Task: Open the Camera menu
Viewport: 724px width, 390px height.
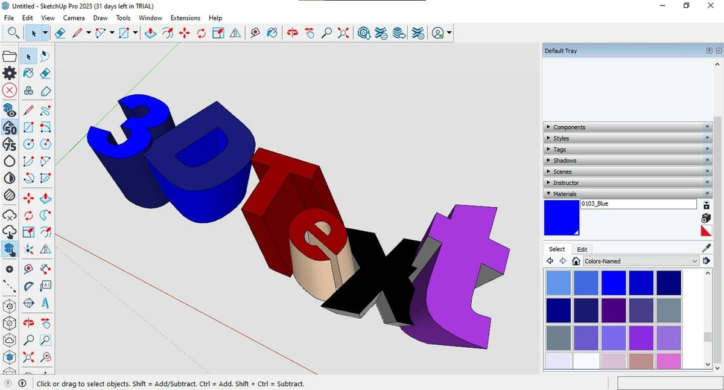Action: [x=74, y=18]
